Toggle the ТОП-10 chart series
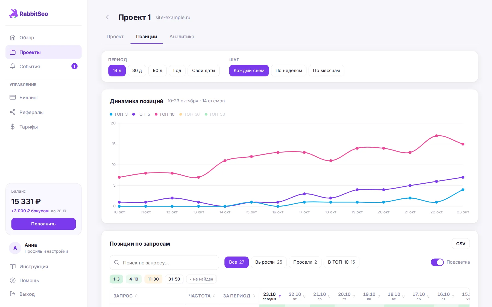Screen dimensions: 492x307 165,114
